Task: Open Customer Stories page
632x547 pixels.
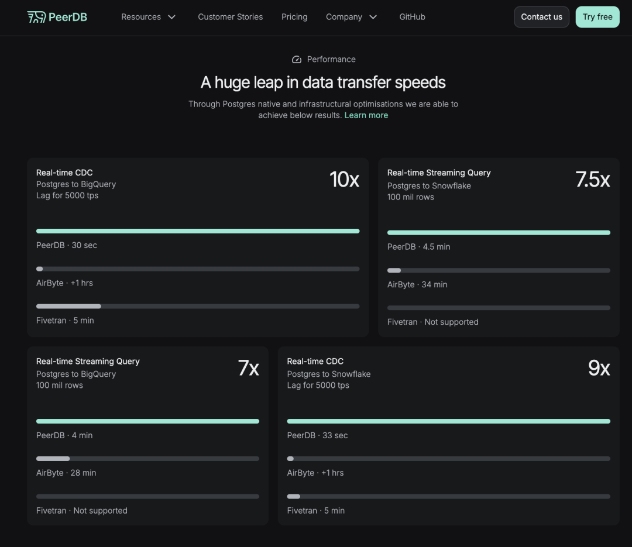Action: point(230,17)
